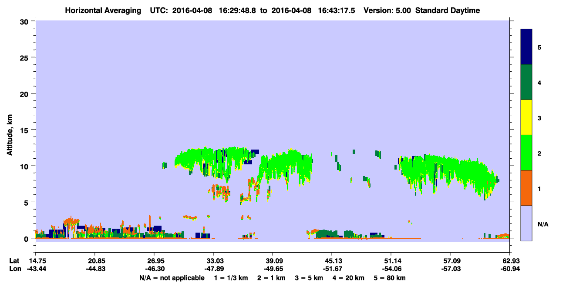The width and height of the screenshot is (566, 290).
Task: Click '4 = 20 km' legend text
Action: click(x=349, y=278)
